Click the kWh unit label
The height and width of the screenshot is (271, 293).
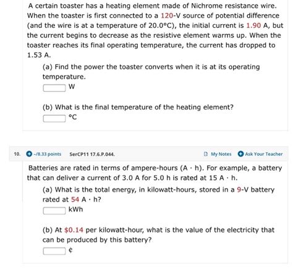[75, 210]
